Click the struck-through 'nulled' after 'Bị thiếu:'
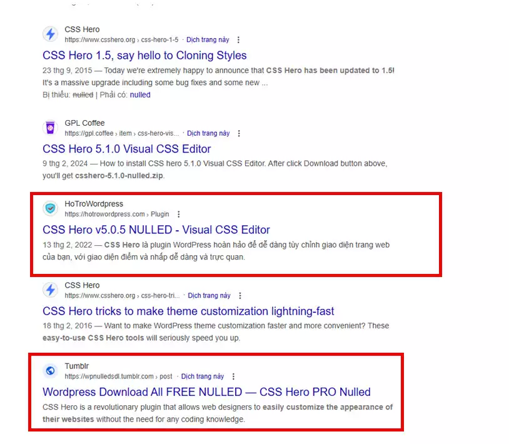The height and width of the screenshot is (444, 509). click(83, 95)
